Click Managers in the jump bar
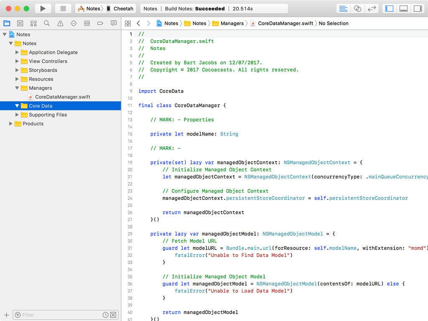428x321 pixels. (x=232, y=23)
